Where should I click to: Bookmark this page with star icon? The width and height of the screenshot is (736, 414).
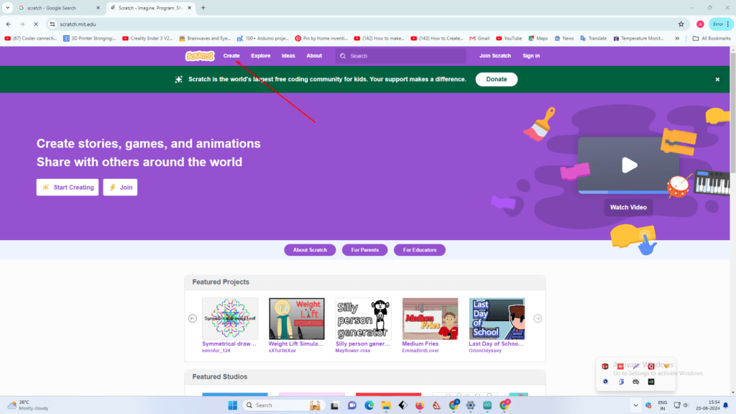(x=681, y=24)
